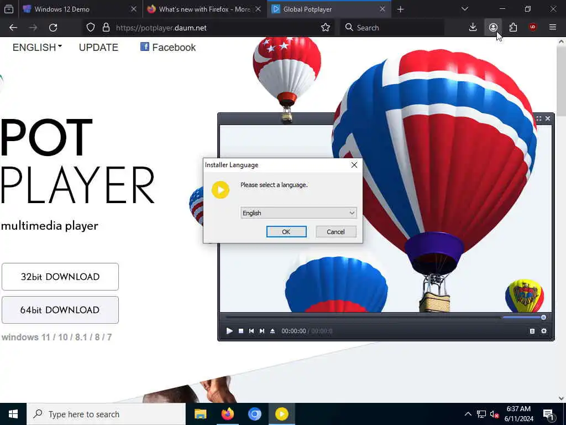Cancel the Installer Language dialog
The height and width of the screenshot is (425, 566).
(x=336, y=232)
